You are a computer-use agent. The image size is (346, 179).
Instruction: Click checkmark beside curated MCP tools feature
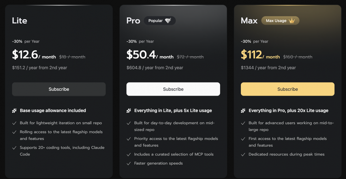[129, 154]
